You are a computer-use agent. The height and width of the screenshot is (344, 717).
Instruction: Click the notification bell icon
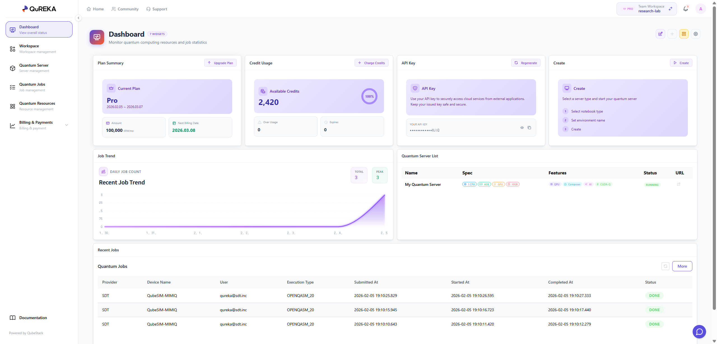coord(685,9)
